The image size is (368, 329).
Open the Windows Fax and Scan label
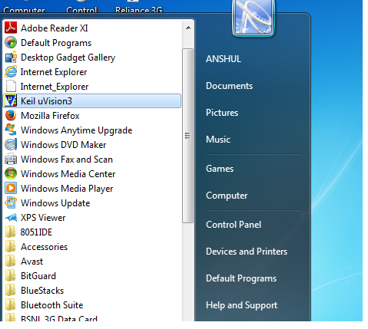(67, 160)
